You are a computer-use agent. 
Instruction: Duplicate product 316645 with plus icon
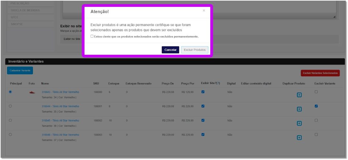click(299, 123)
